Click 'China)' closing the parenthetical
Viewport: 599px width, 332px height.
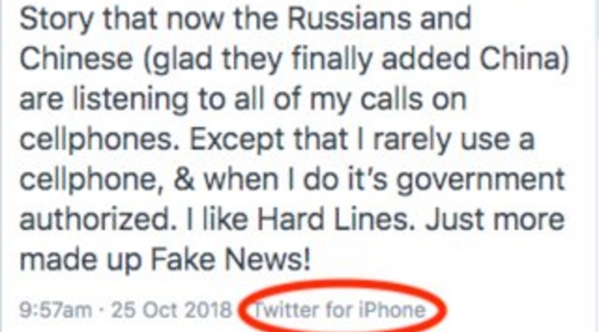(524, 59)
